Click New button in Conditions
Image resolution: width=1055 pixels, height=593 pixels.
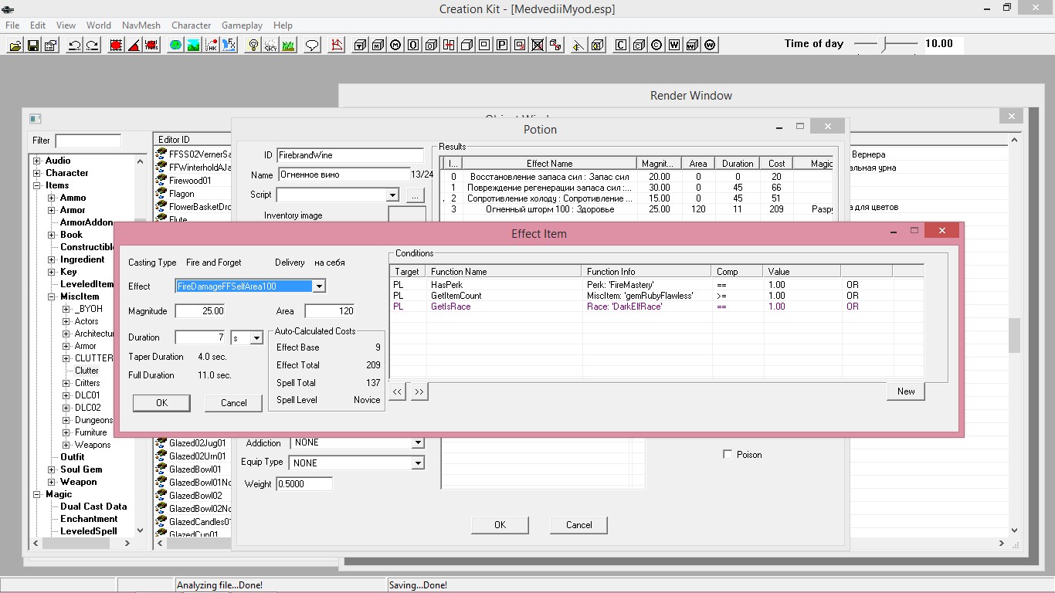point(905,391)
